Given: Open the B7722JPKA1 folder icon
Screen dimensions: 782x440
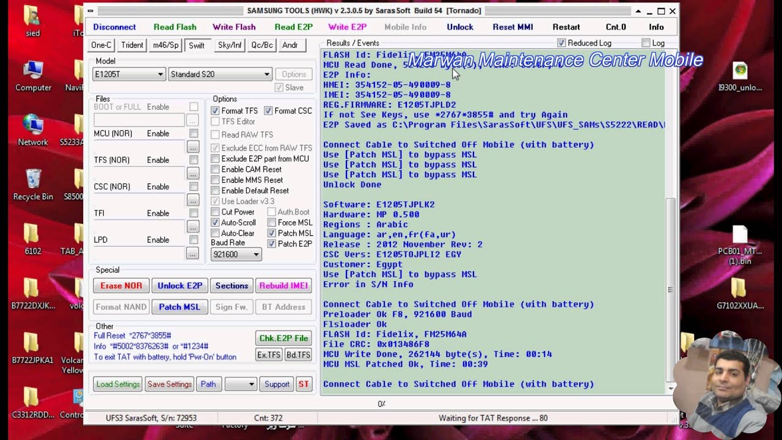Looking at the screenshot, I should click(33, 348).
